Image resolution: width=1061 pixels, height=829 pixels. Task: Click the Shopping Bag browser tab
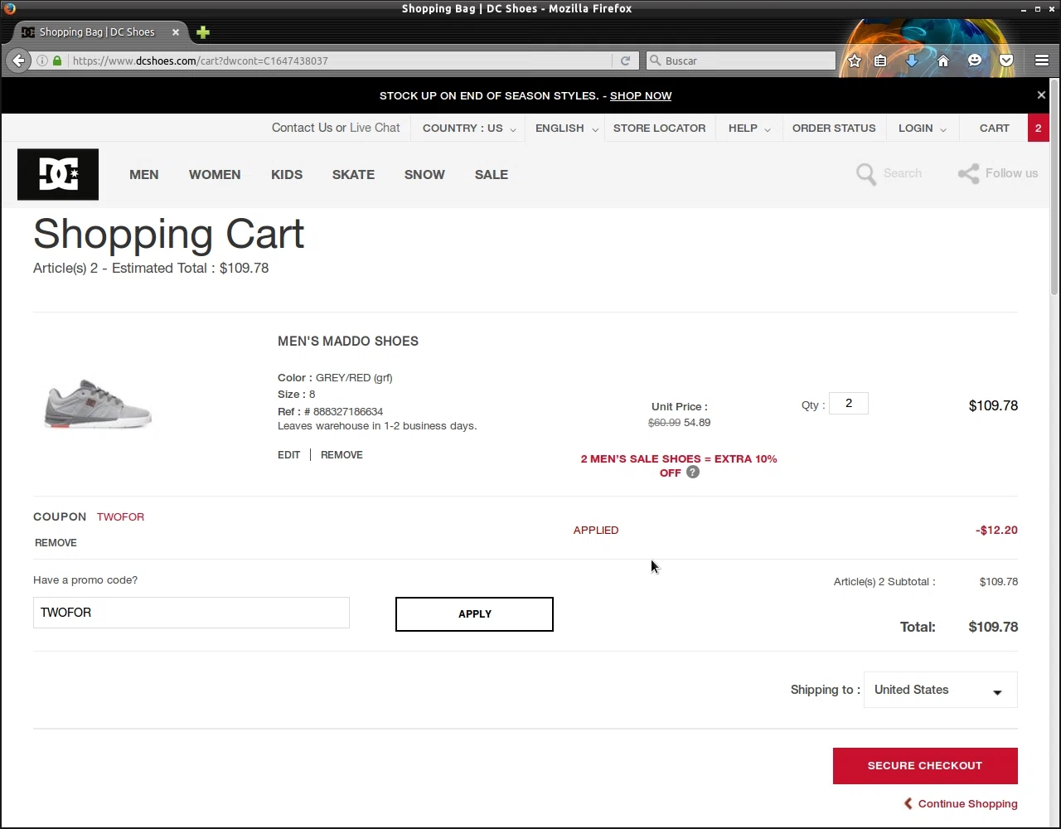(98, 32)
